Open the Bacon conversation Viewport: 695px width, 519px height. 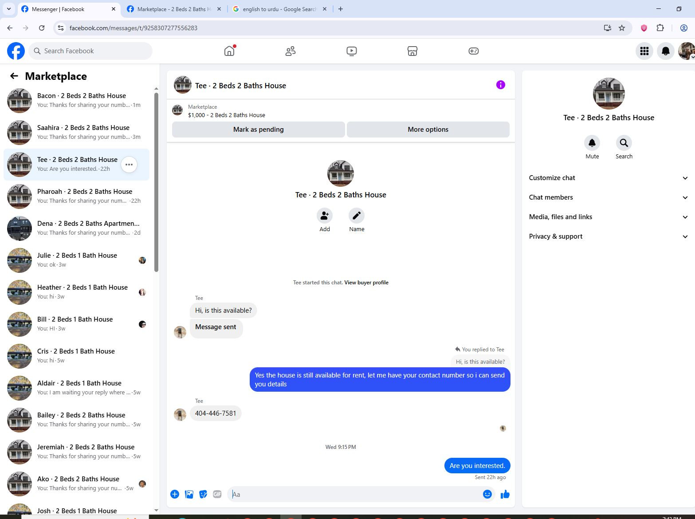tap(76, 101)
